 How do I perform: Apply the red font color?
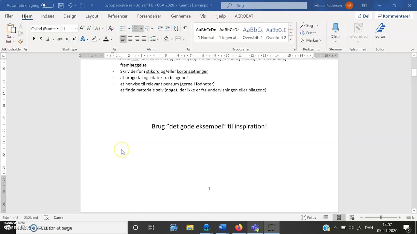coord(106,39)
